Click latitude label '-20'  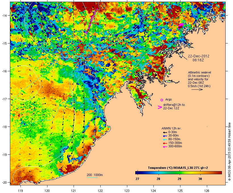point(4,182)
